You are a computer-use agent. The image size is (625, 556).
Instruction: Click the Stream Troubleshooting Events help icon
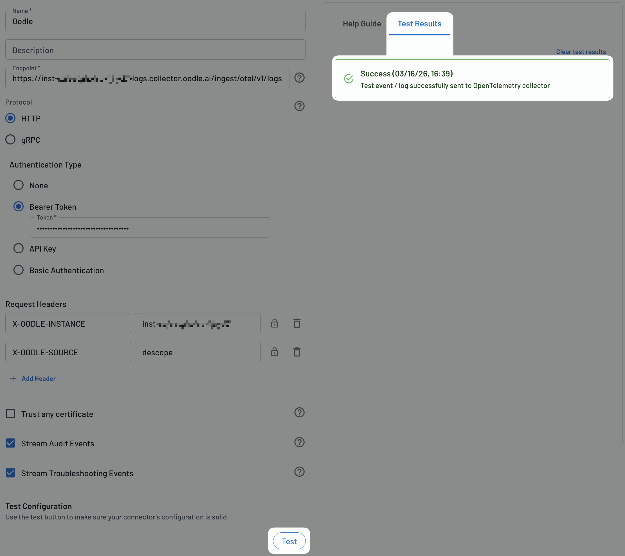tap(300, 472)
